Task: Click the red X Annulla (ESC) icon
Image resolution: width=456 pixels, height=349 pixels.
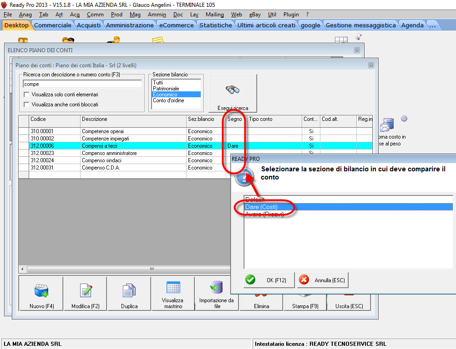Action: (304, 280)
